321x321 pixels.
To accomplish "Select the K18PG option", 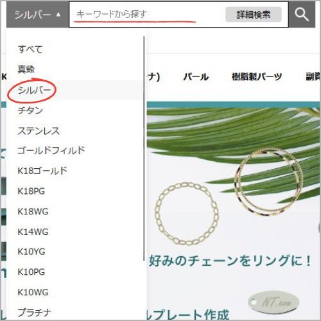I will pos(74,191).
